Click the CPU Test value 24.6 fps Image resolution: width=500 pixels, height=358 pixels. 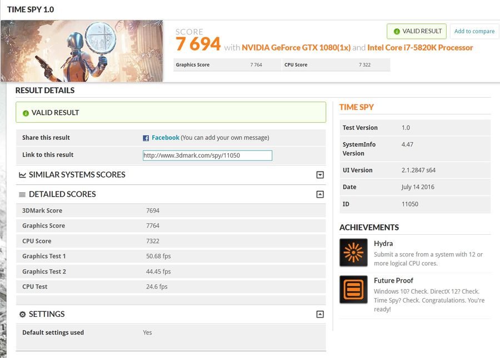point(157,286)
